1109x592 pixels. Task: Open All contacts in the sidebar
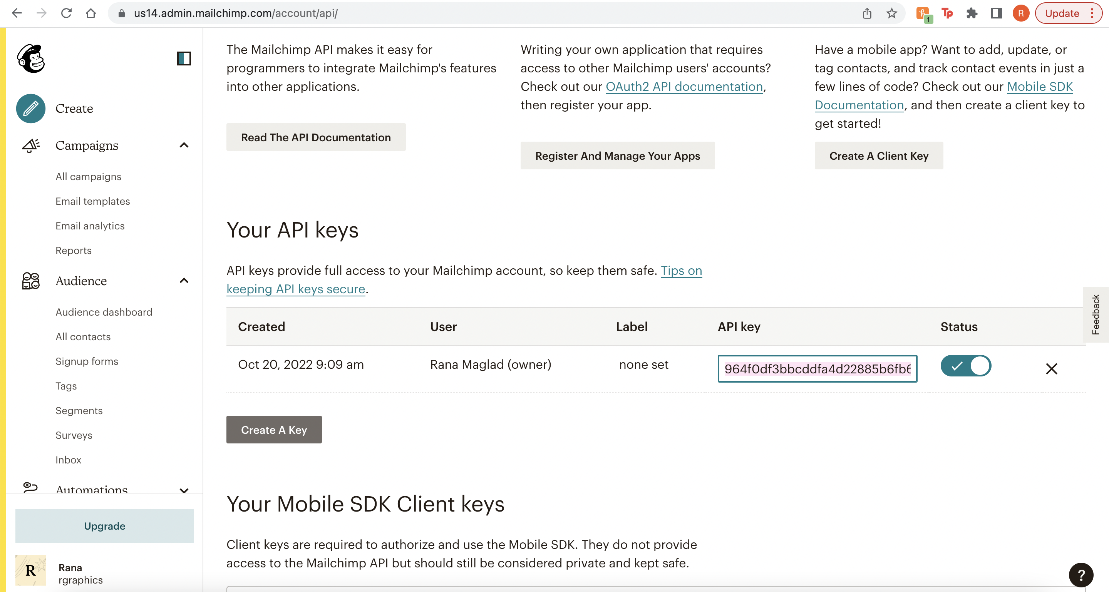pyautogui.click(x=83, y=336)
